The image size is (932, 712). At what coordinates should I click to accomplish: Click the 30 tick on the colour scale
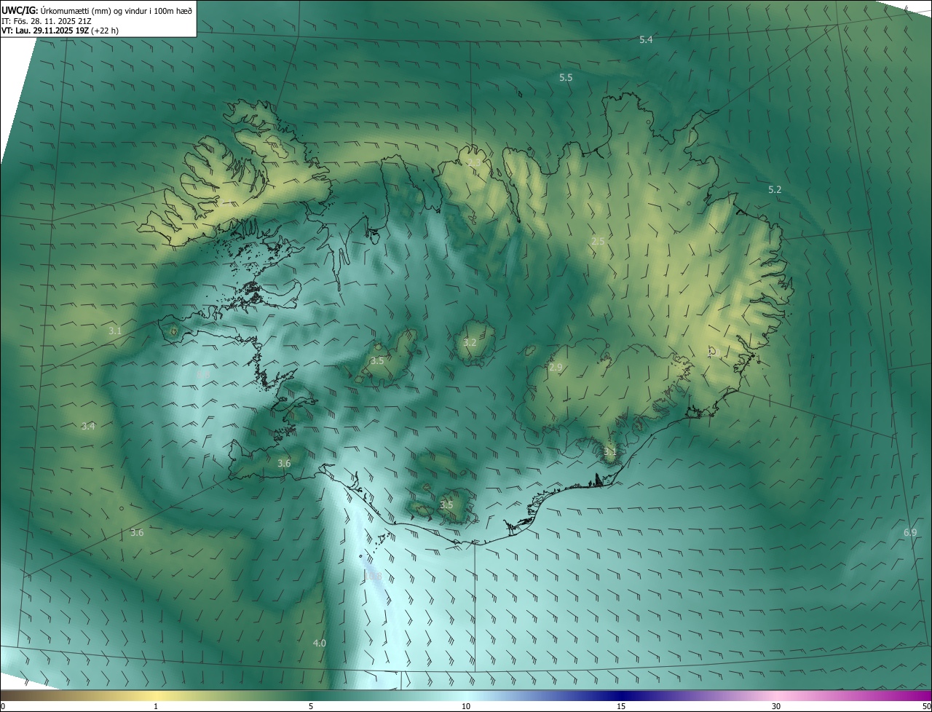tap(776, 706)
